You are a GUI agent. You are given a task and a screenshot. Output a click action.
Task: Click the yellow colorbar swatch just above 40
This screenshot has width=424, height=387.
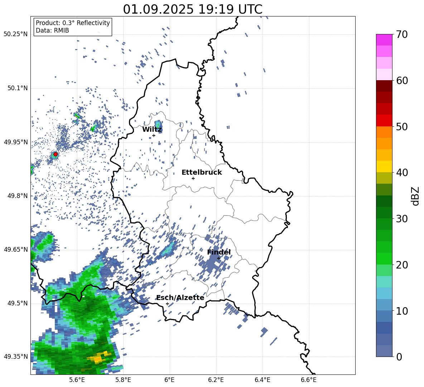click(x=384, y=166)
